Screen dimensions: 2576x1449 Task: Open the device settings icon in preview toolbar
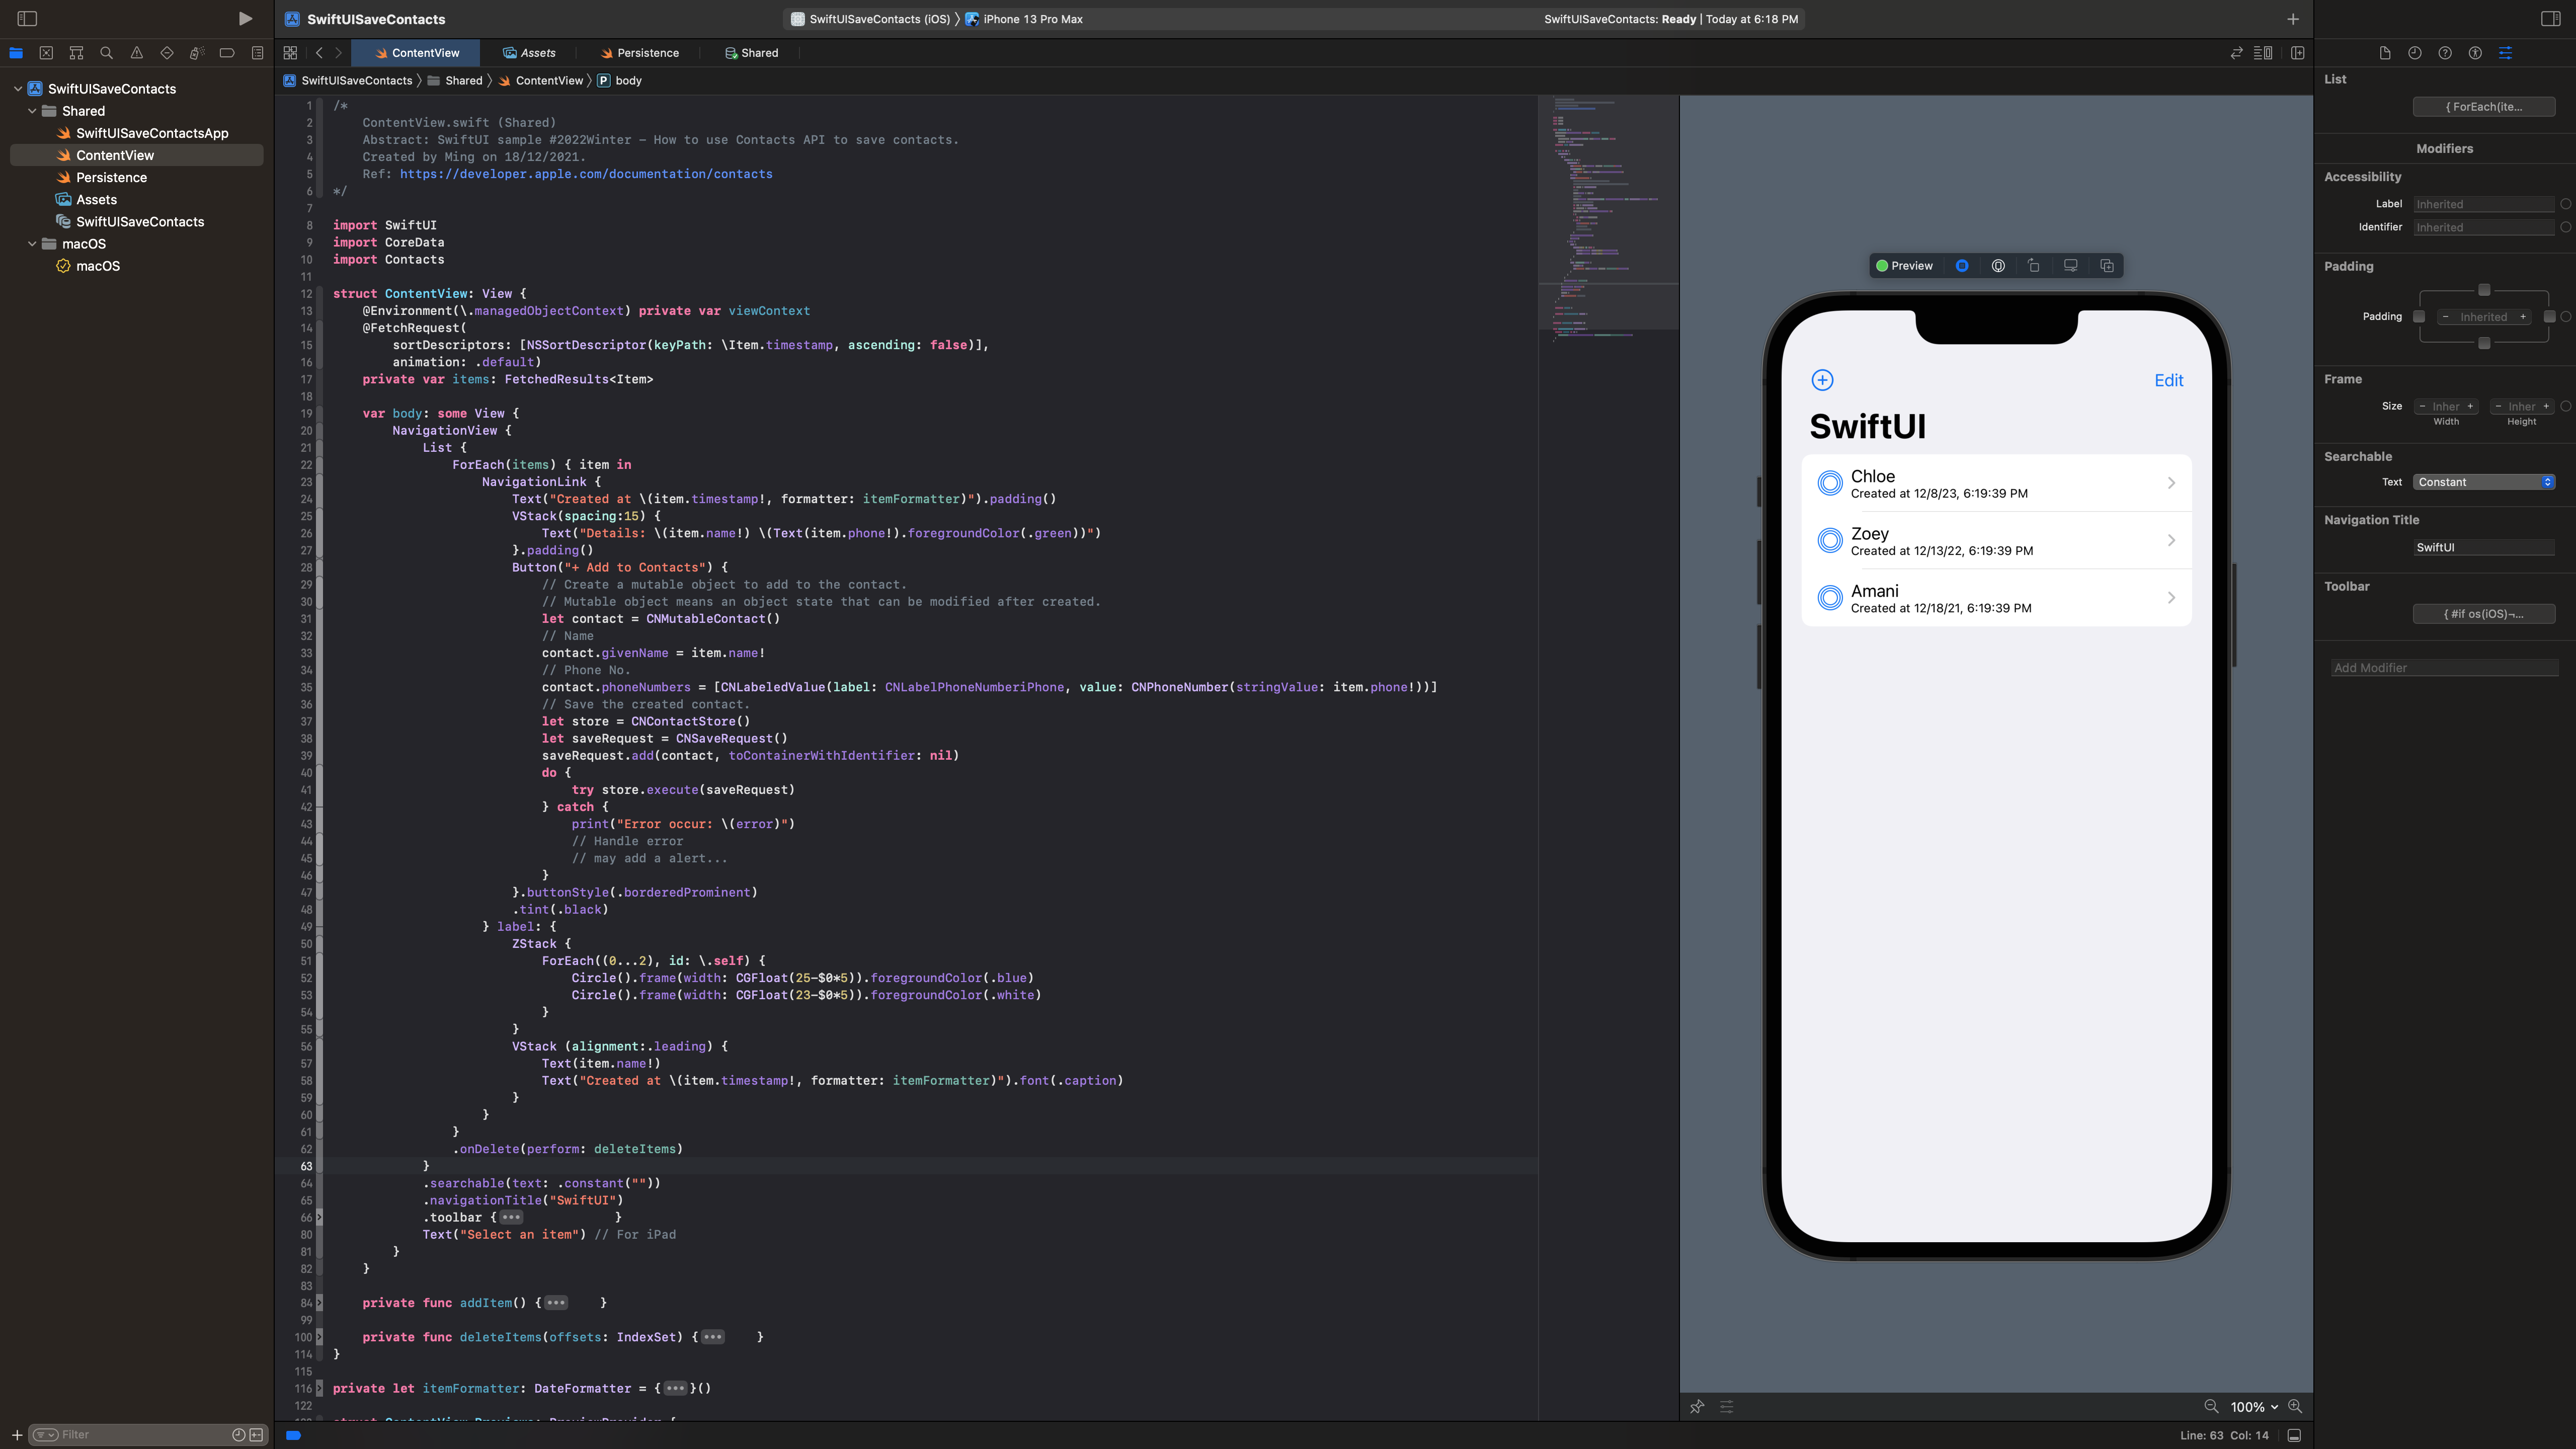(x=2070, y=266)
